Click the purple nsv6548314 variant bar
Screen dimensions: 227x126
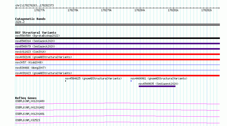(x=117, y=44)
